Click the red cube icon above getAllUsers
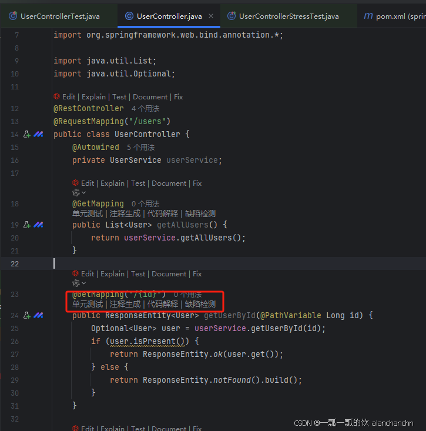This screenshot has height=431, width=426. coord(75,183)
